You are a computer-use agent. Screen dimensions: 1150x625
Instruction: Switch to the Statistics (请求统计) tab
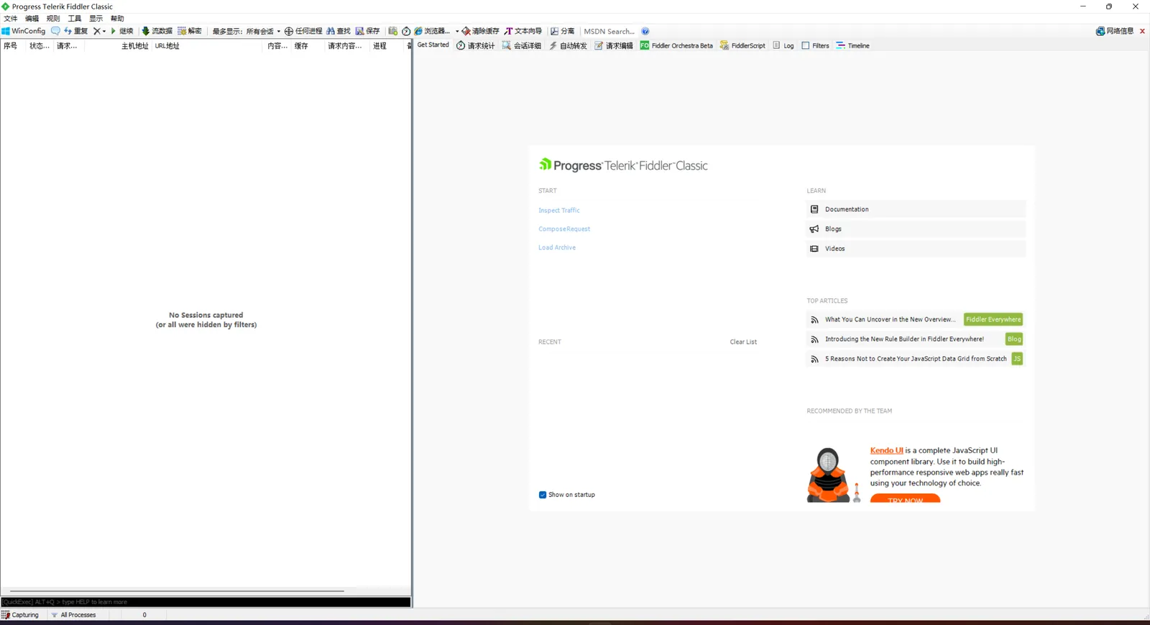coord(476,45)
